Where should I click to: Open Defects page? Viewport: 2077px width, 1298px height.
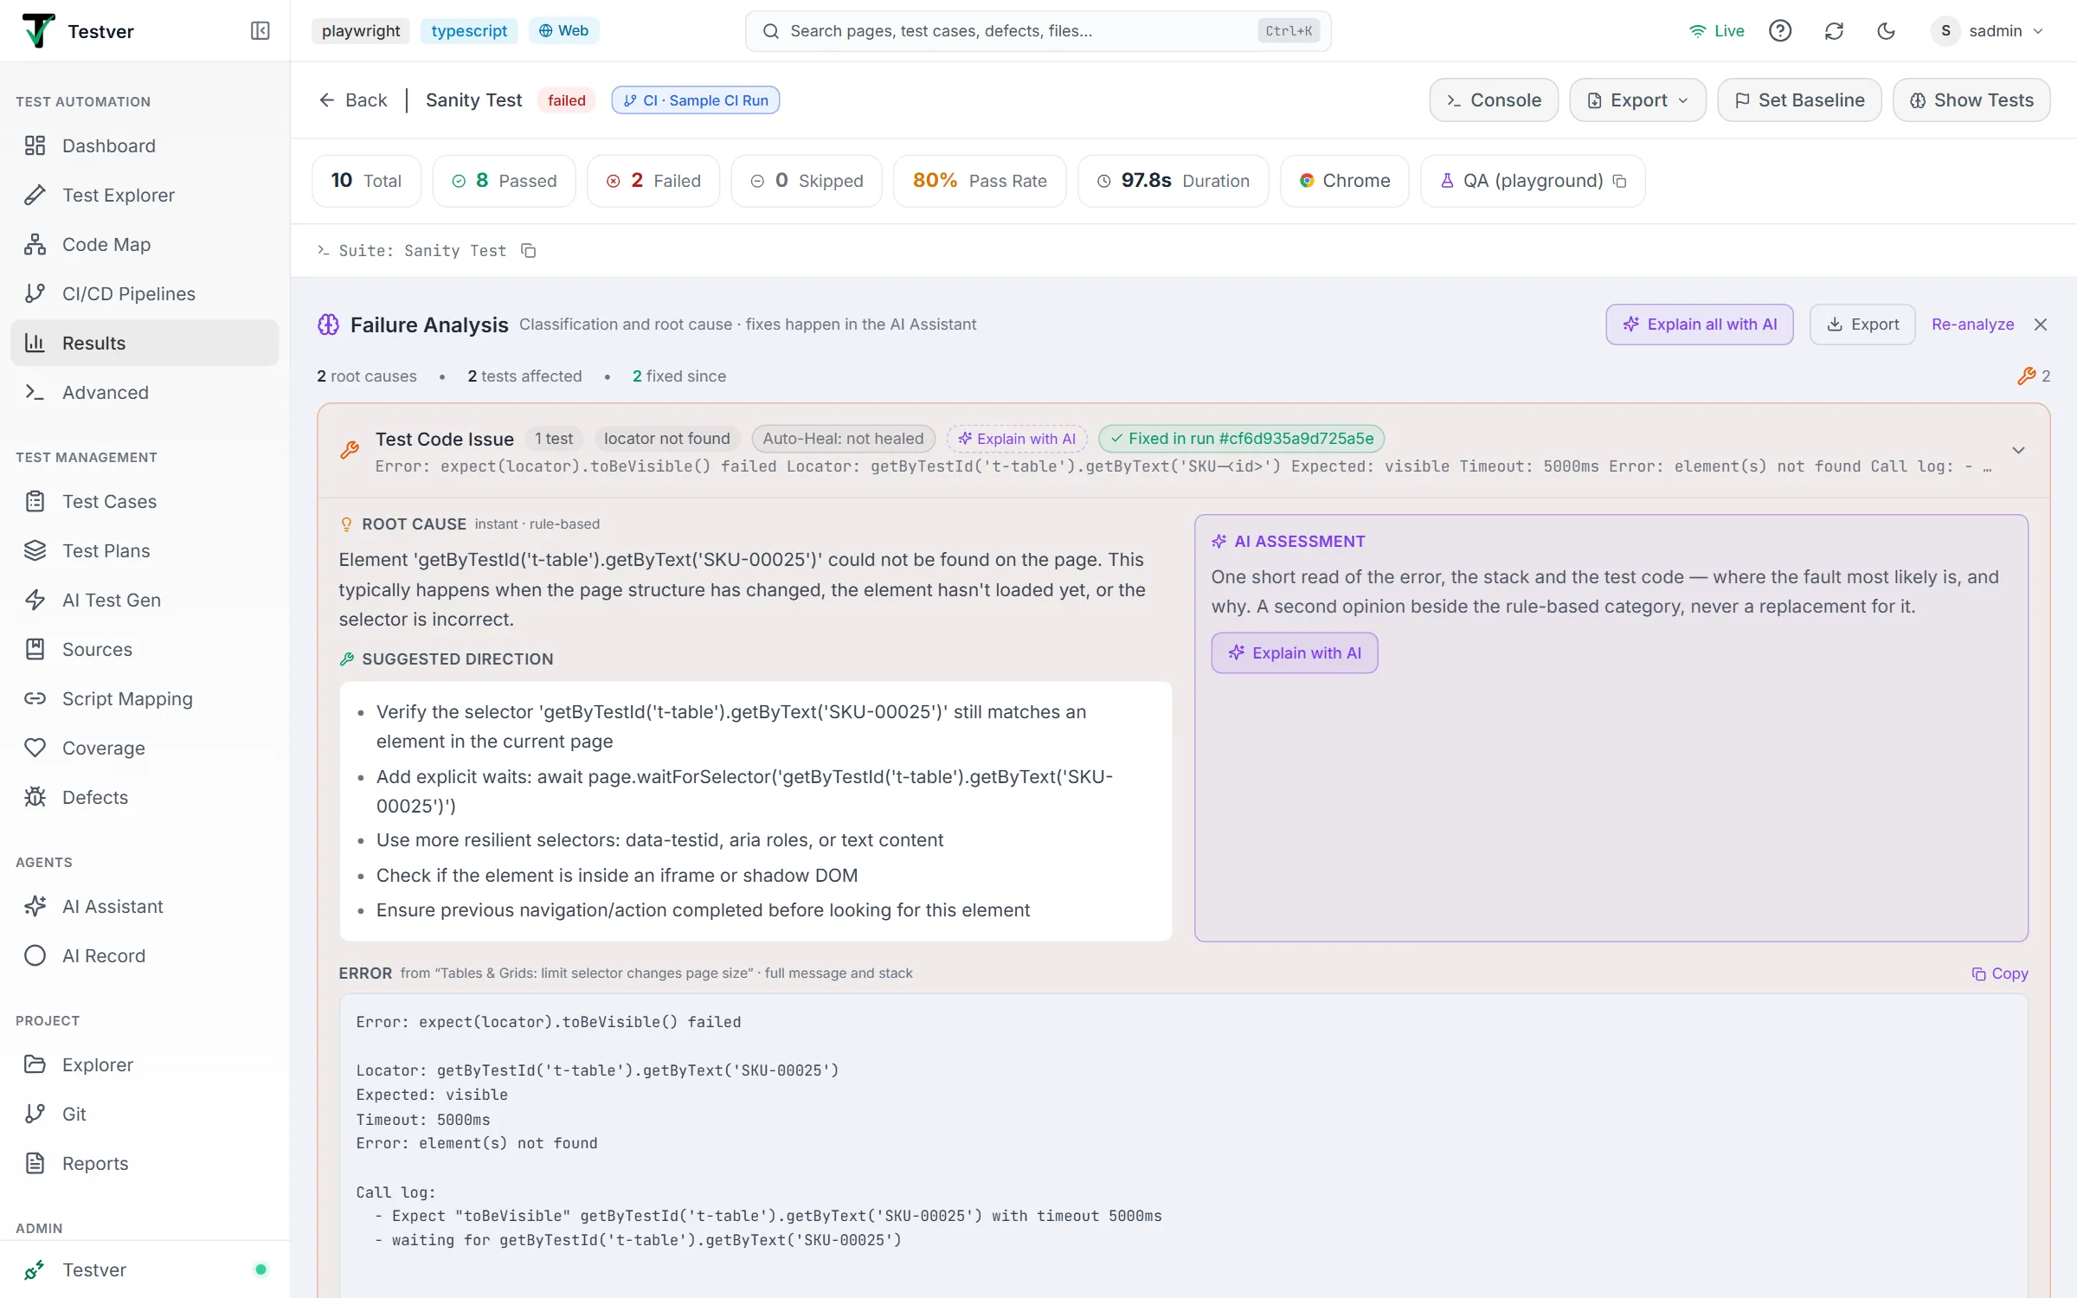pyautogui.click(x=145, y=797)
